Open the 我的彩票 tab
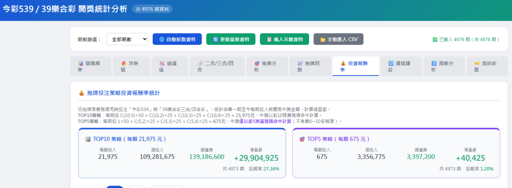 (x=487, y=66)
